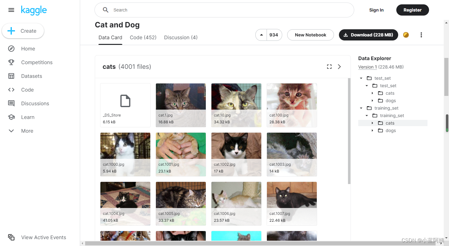Collapse the top-level training_set folder
Viewport: 449px width, 246px height.
click(361, 108)
